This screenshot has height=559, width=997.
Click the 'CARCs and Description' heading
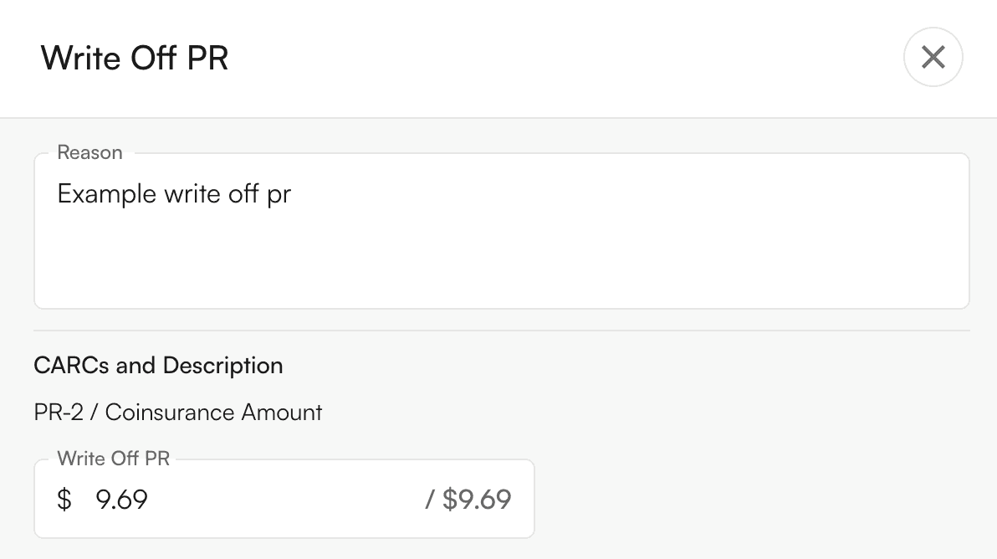[x=158, y=366]
